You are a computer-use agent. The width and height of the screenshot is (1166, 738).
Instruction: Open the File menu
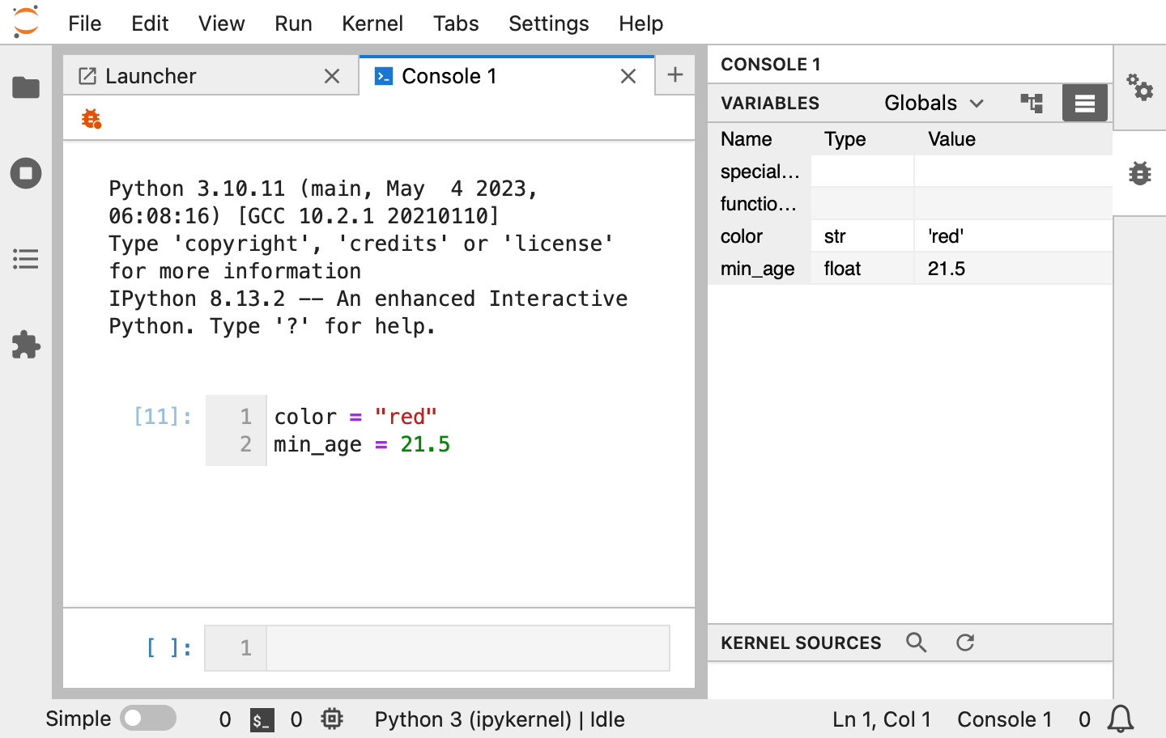point(85,23)
